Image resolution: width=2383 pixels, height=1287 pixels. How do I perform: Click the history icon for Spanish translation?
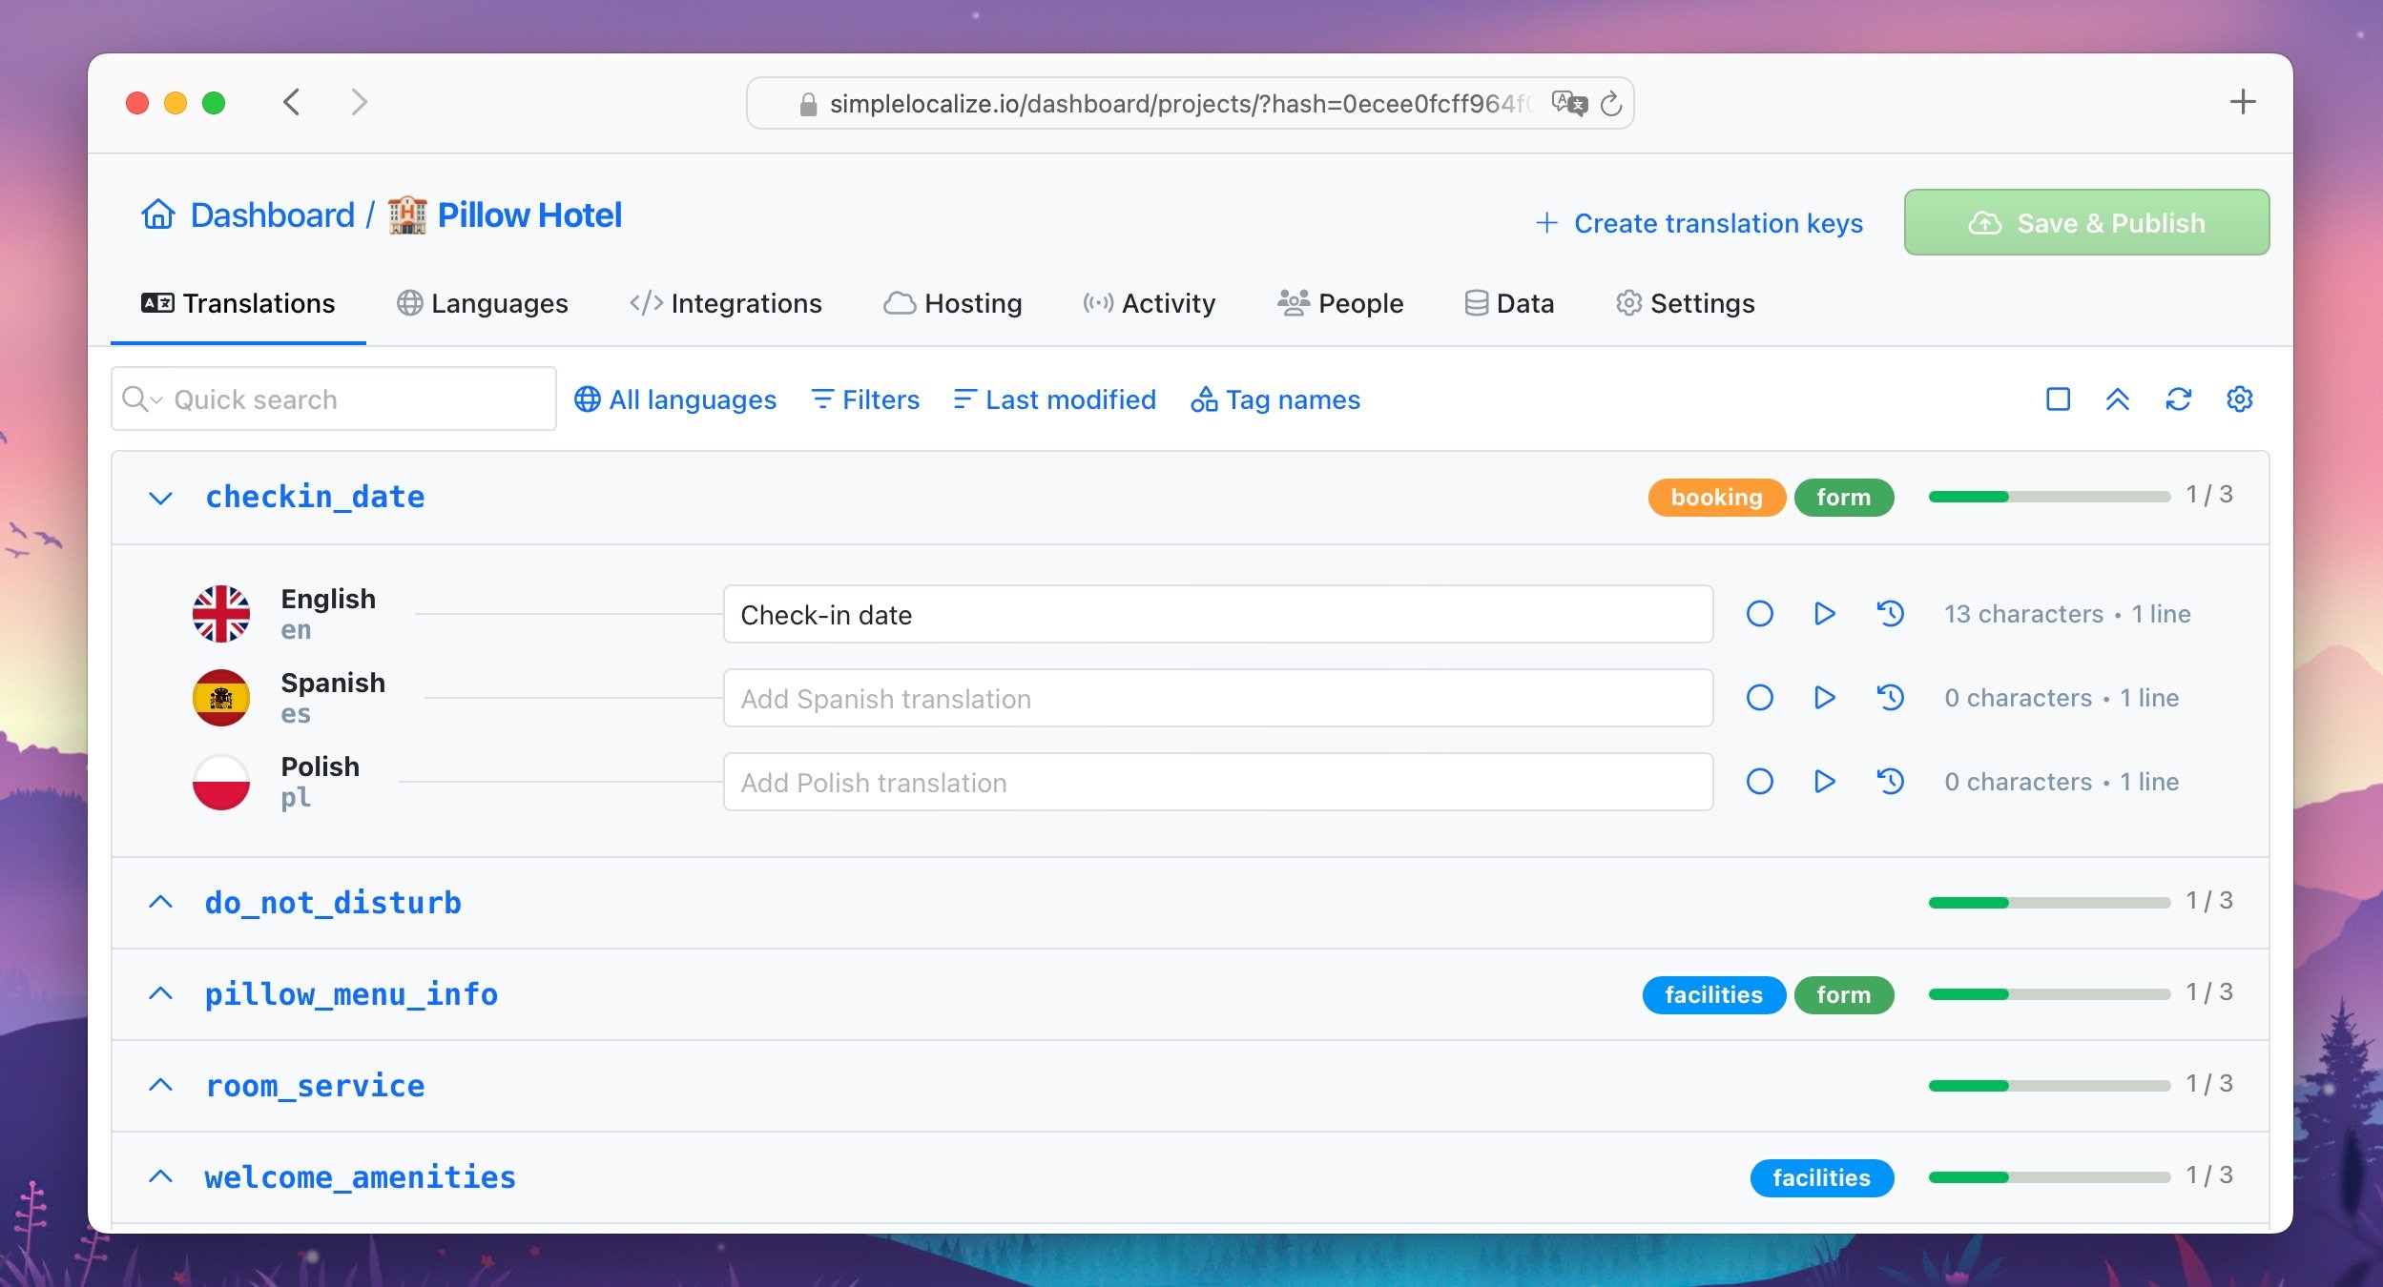tap(1888, 698)
